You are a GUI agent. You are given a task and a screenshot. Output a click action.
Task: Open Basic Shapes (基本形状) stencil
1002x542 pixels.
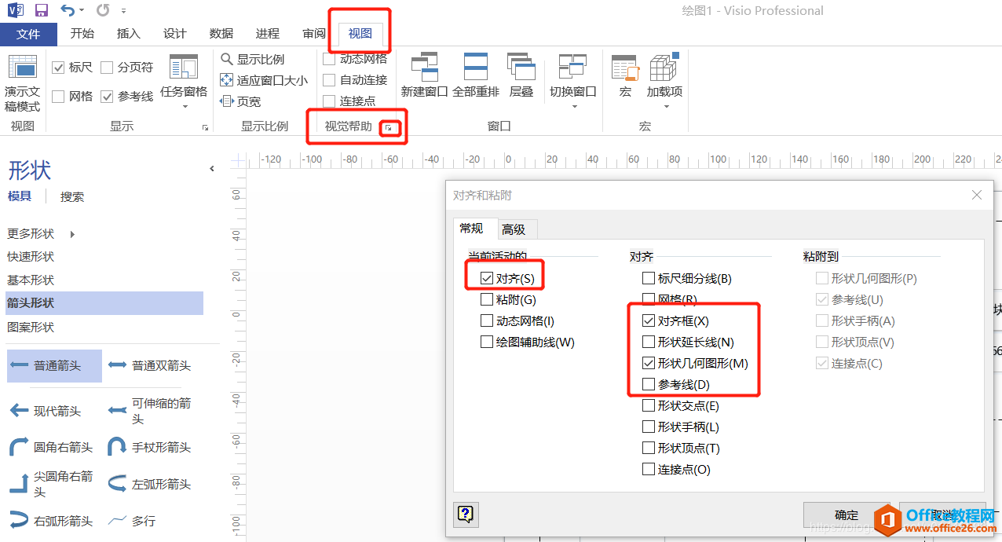[x=31, y=280]
